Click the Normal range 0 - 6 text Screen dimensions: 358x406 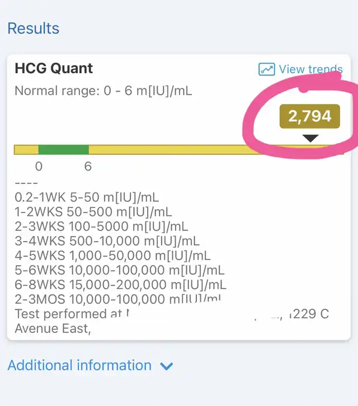pos(103,91)
